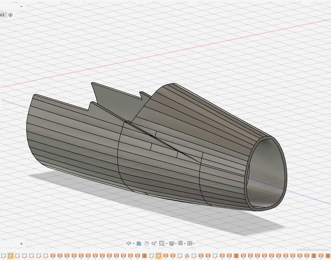The image size is (331, 260).
Task: Expand the Grid and Snaps dropdown arrow
Action: [x=185, y=244]
